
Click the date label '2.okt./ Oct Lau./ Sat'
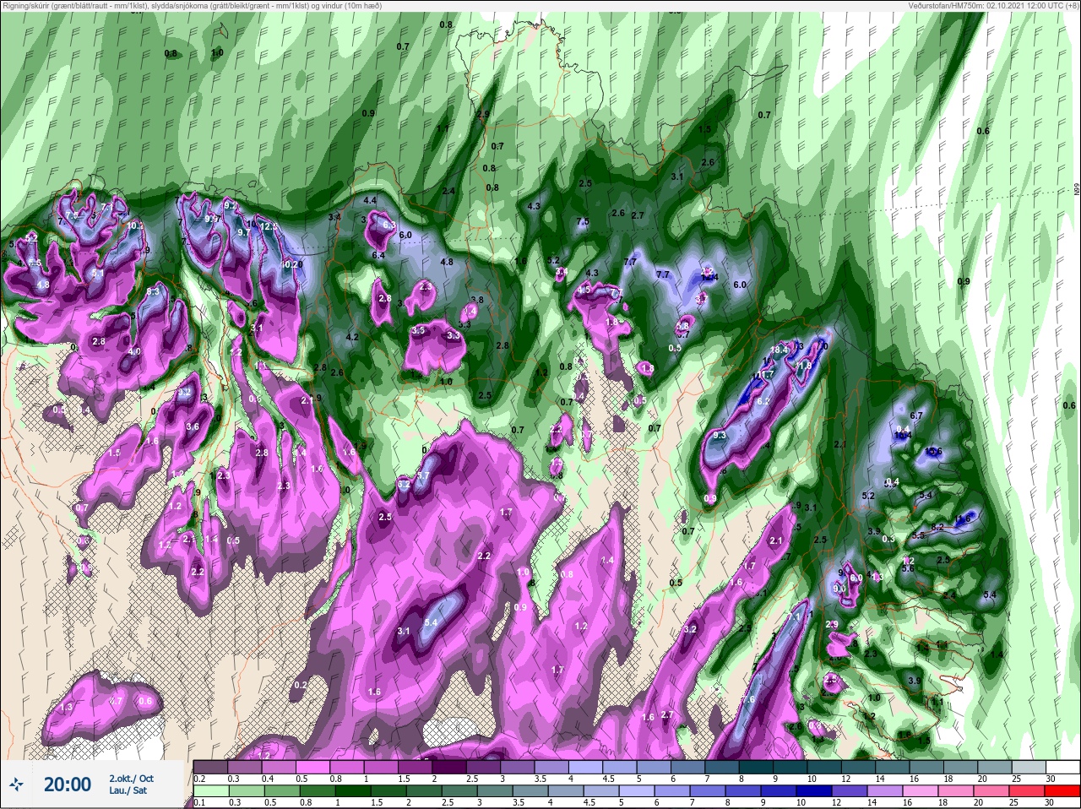(132, 785)
